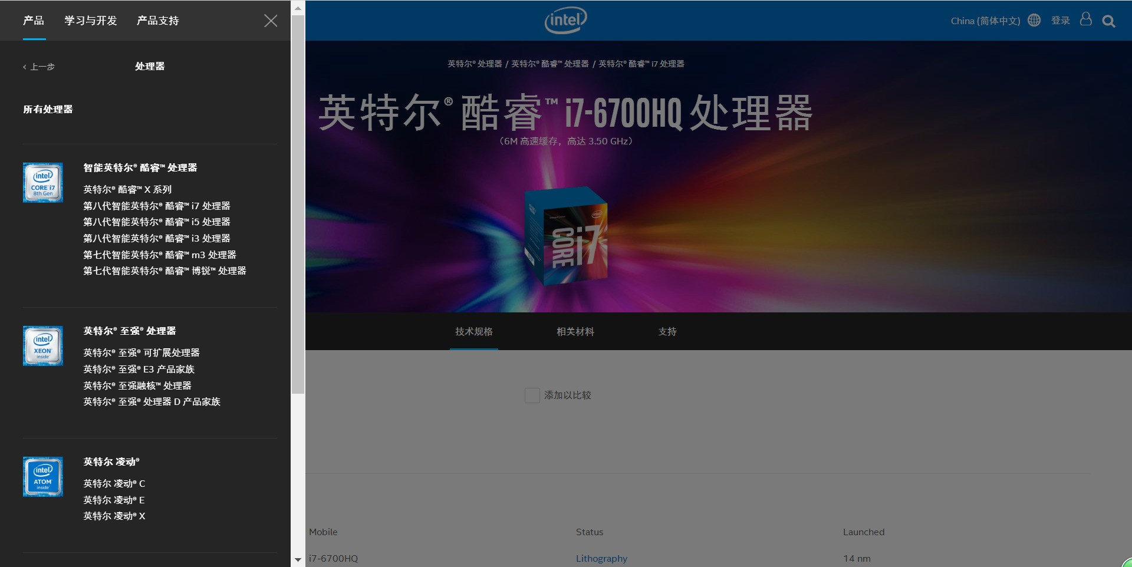The height and width of the screenshot is (567, 1132).
Task: Click the sidebar scrollbar down arrow
Action: 298,559
